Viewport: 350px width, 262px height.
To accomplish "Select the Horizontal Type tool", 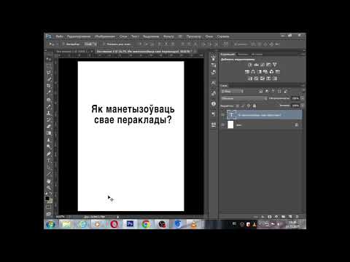I will (49, 161).
